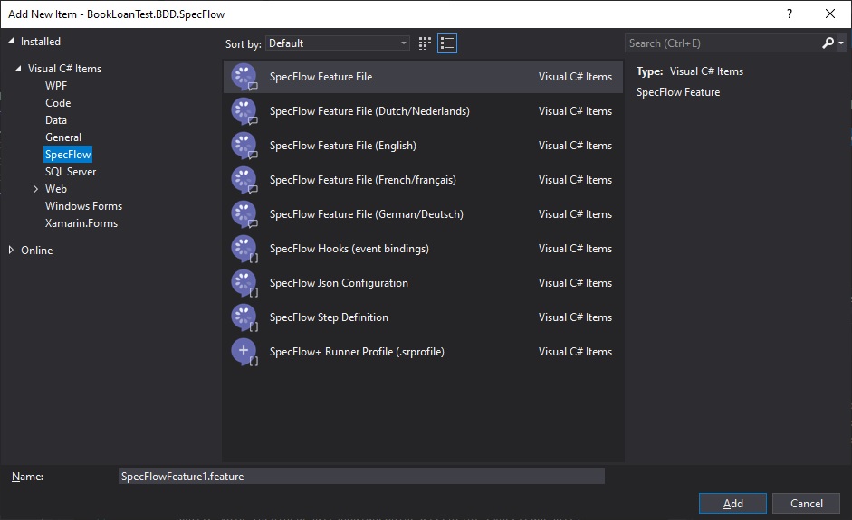
Task: Click the SpecFlow Step Definition icon
Action: 244,317
